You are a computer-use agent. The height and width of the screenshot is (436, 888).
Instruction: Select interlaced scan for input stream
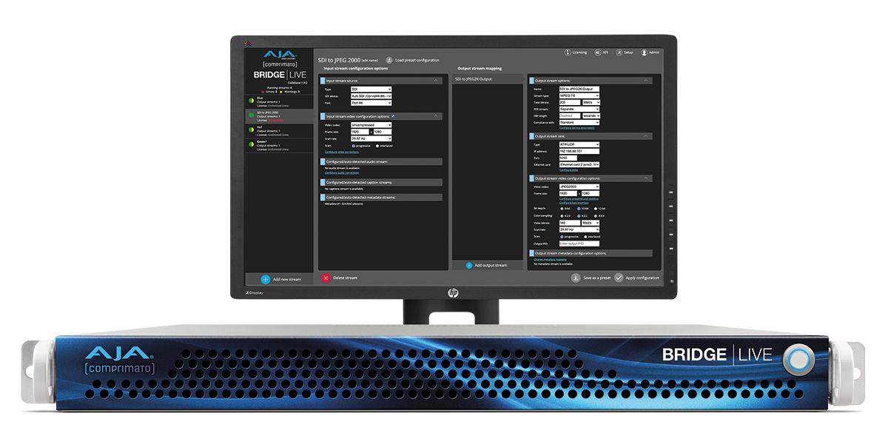coord(377,146)
